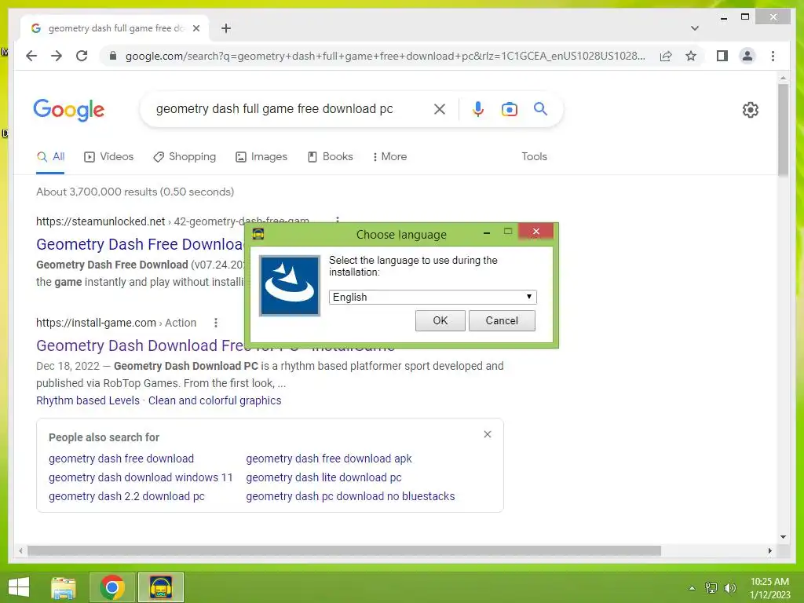
Task: Go back in Chrome browser
Action: pyautogui.click(x=31, y=56)
